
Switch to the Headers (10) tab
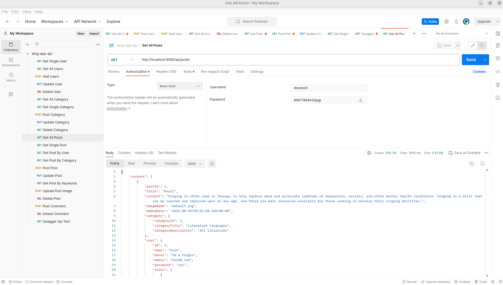pyautogui.click(x=166, y=71)
